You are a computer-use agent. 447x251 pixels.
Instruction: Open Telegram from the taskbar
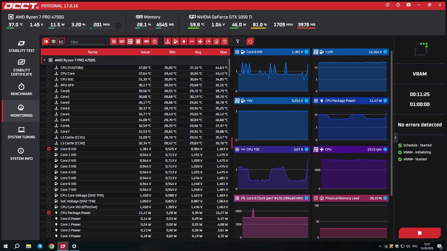(x=40, y=246)
